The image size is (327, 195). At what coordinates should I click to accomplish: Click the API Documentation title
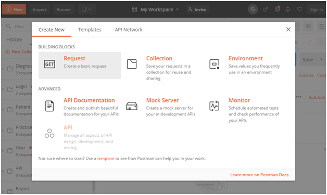(89, 100)
